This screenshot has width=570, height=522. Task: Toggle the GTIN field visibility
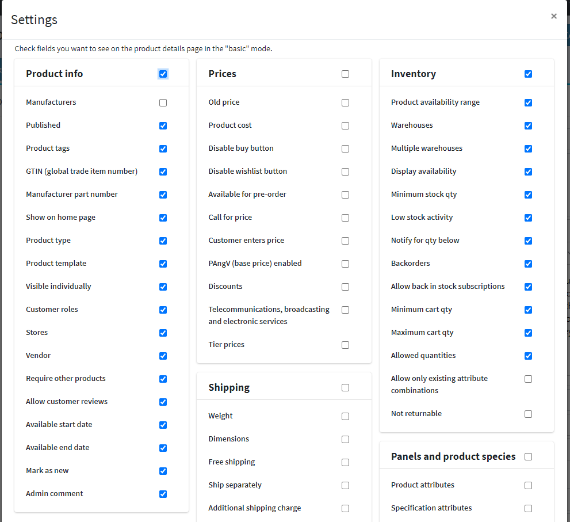163,172
